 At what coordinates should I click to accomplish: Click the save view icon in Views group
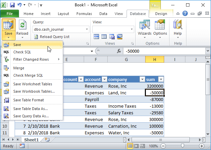click(112, 37)
